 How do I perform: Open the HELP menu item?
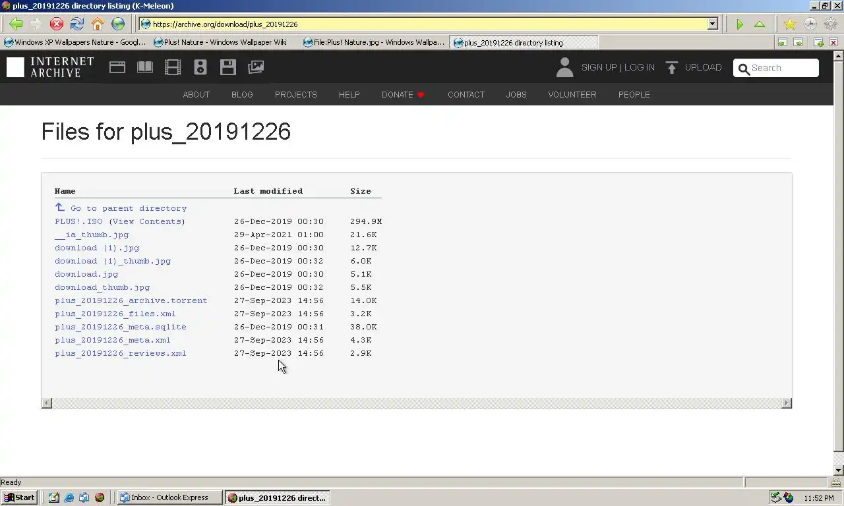coord(349,95)
